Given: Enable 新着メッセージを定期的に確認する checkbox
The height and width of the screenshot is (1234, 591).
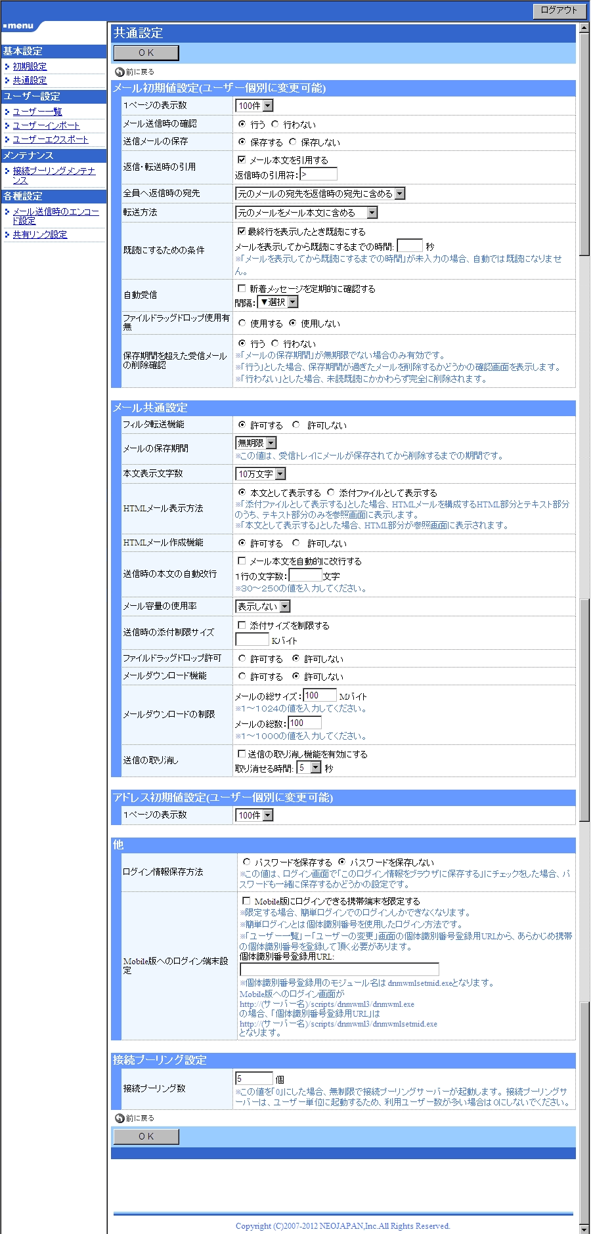Looking at the screenshot, I should pos(242,288).
